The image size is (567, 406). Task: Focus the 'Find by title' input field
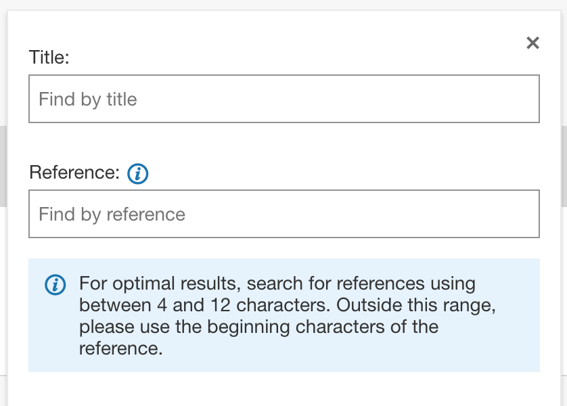tap(284, 99)
